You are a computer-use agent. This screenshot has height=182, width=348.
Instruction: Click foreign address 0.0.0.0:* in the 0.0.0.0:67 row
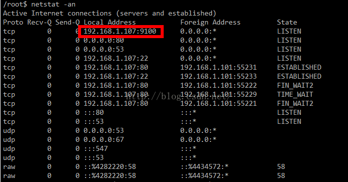(198, 140)
